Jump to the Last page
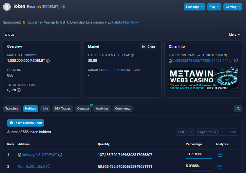This screenshot has width=246, height=173. click(233, 132)
